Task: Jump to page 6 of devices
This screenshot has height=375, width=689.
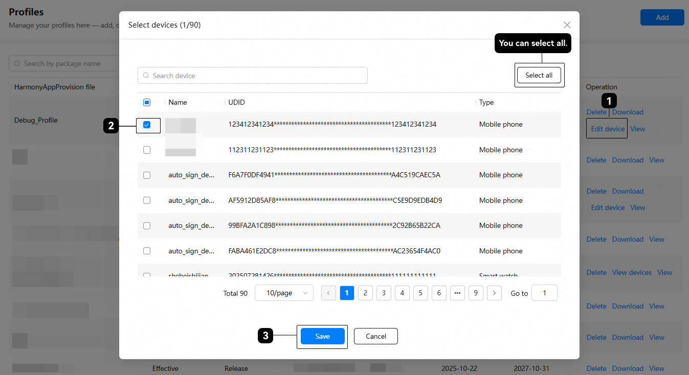Action: [439, 293]
